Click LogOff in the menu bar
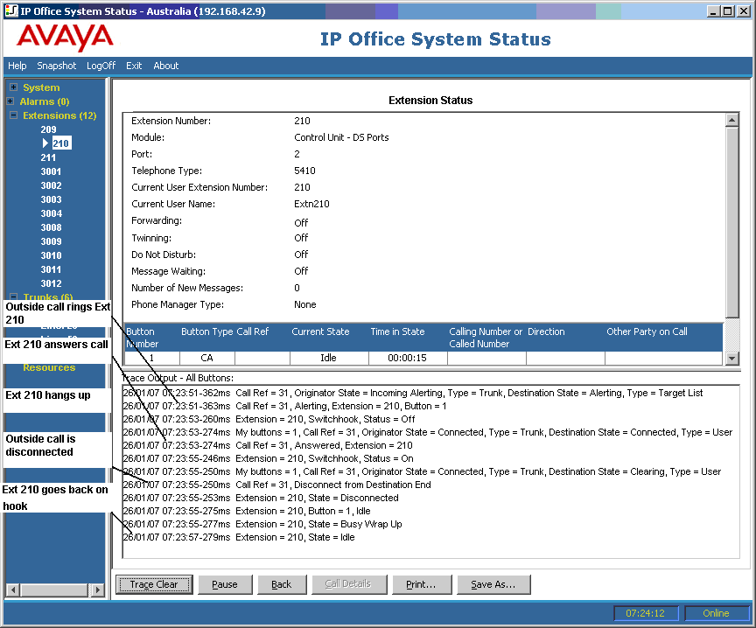 [x=101, y=66]
